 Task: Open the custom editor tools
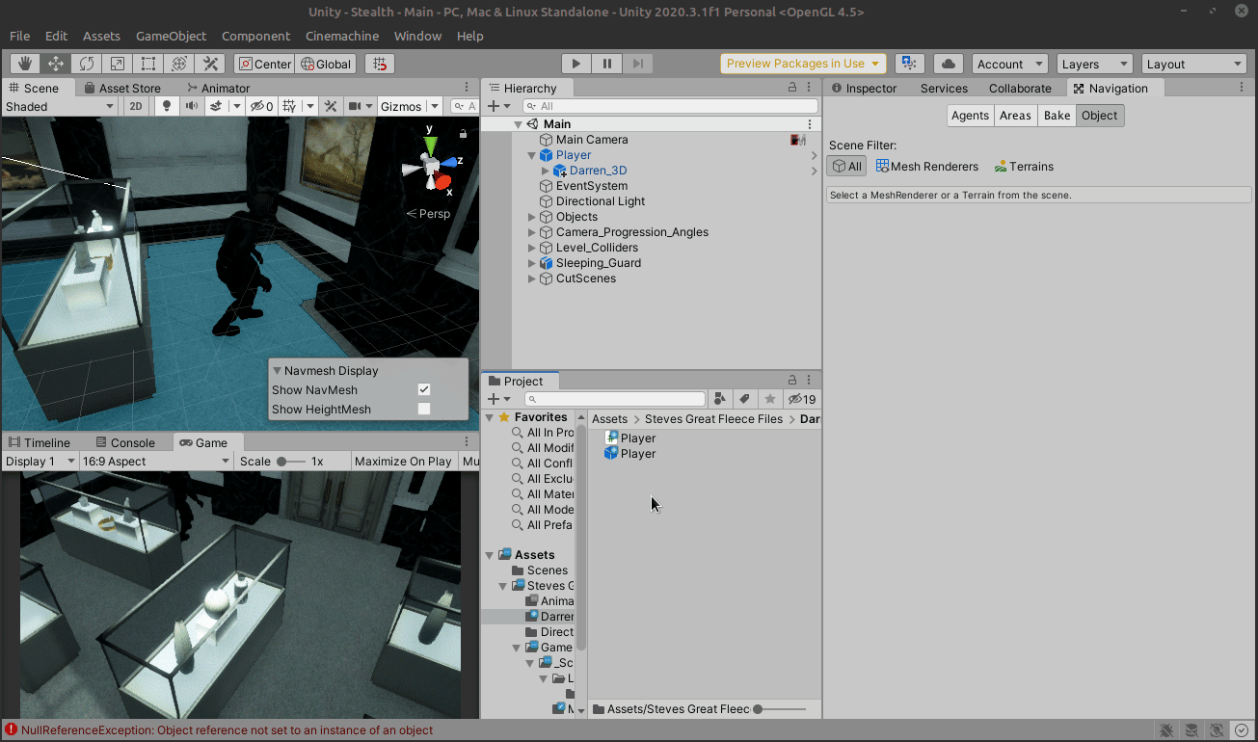(209, 64)
